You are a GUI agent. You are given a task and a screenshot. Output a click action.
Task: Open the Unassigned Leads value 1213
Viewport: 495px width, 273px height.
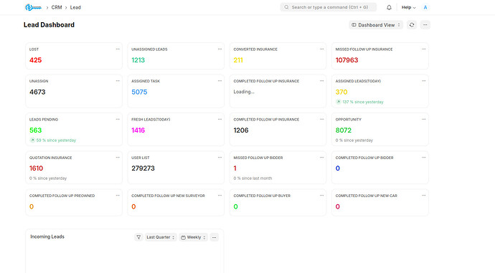click(138, 60)
